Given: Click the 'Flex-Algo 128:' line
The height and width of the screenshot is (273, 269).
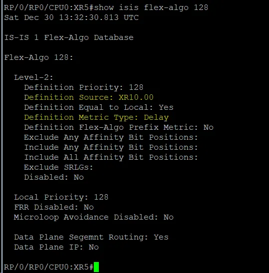Looking at the screenshot, I should [x=39, y=57].
